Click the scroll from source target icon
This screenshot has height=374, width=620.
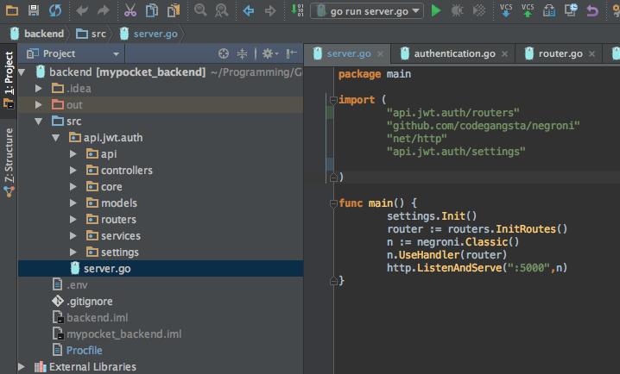224,53
